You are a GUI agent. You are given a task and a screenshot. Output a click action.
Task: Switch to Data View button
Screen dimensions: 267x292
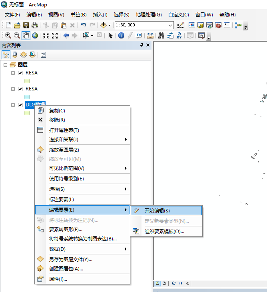pos(157,283)
